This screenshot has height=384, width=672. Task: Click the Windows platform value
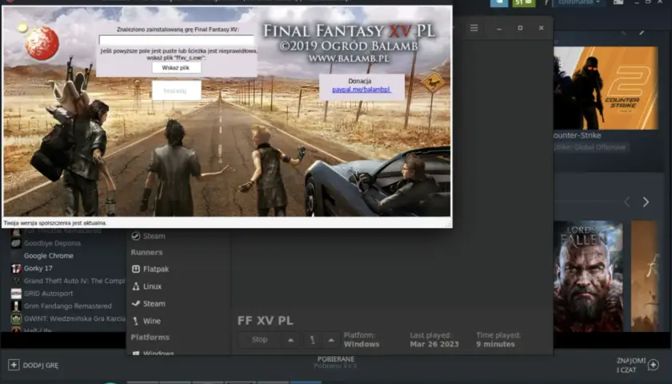(x=362, y=344)
